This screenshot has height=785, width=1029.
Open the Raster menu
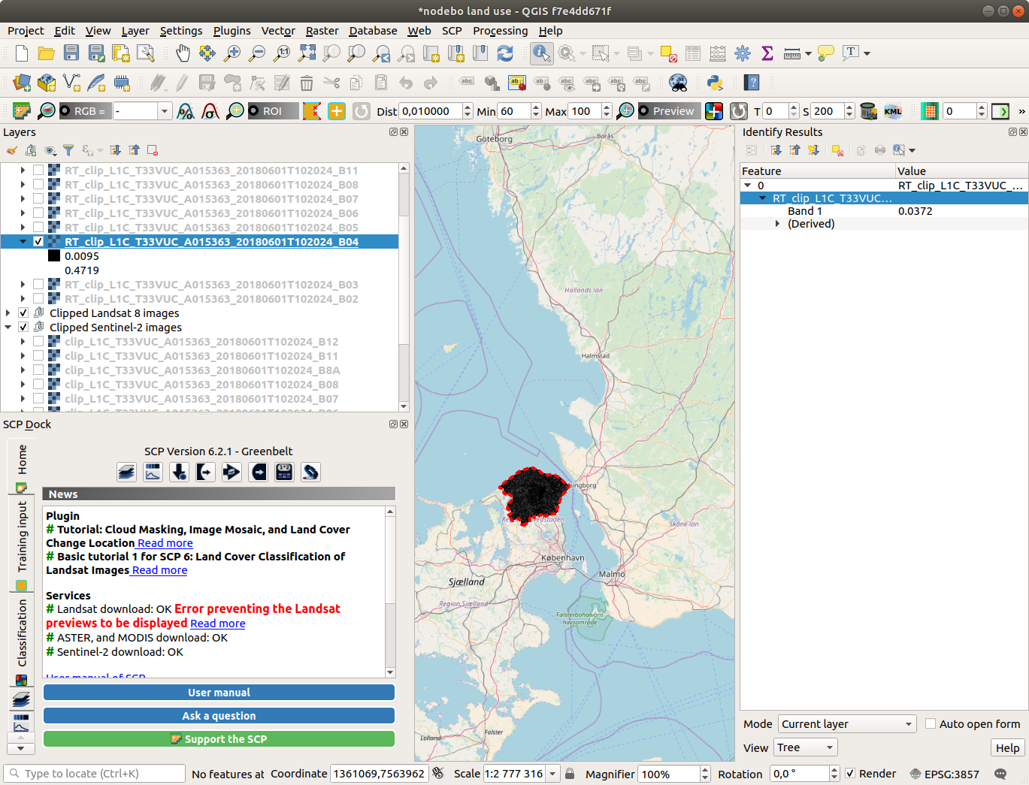(322, 31)
